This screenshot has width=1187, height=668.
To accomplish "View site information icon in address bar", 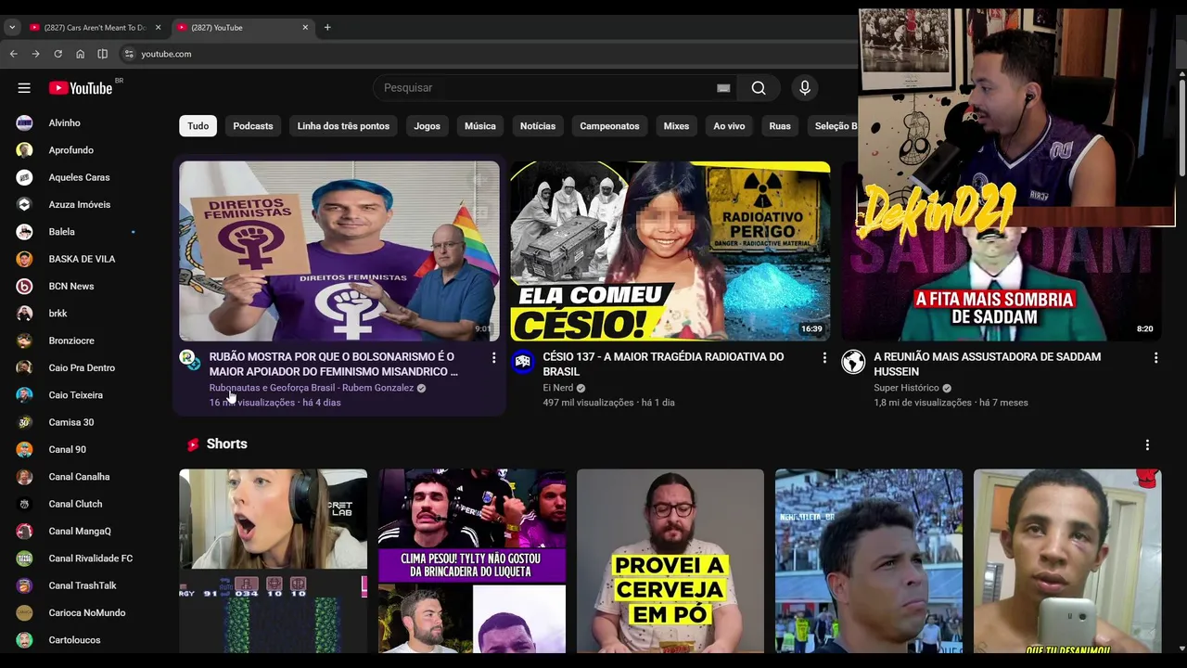I will pyautogui.click(x=129, y=54).
